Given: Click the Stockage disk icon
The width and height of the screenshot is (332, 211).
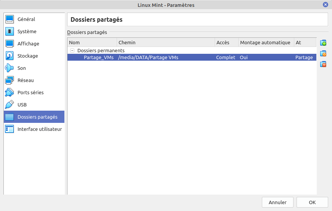Looking at the screenshot, I should (10, 56).
